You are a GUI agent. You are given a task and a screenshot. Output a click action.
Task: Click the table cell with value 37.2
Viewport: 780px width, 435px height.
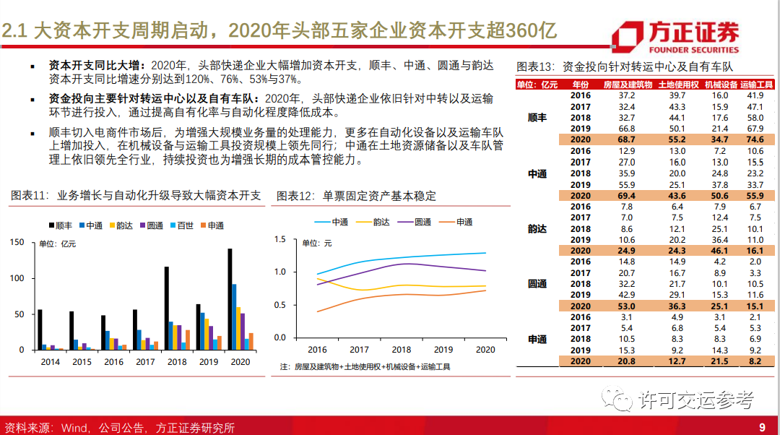pos(627,95)
